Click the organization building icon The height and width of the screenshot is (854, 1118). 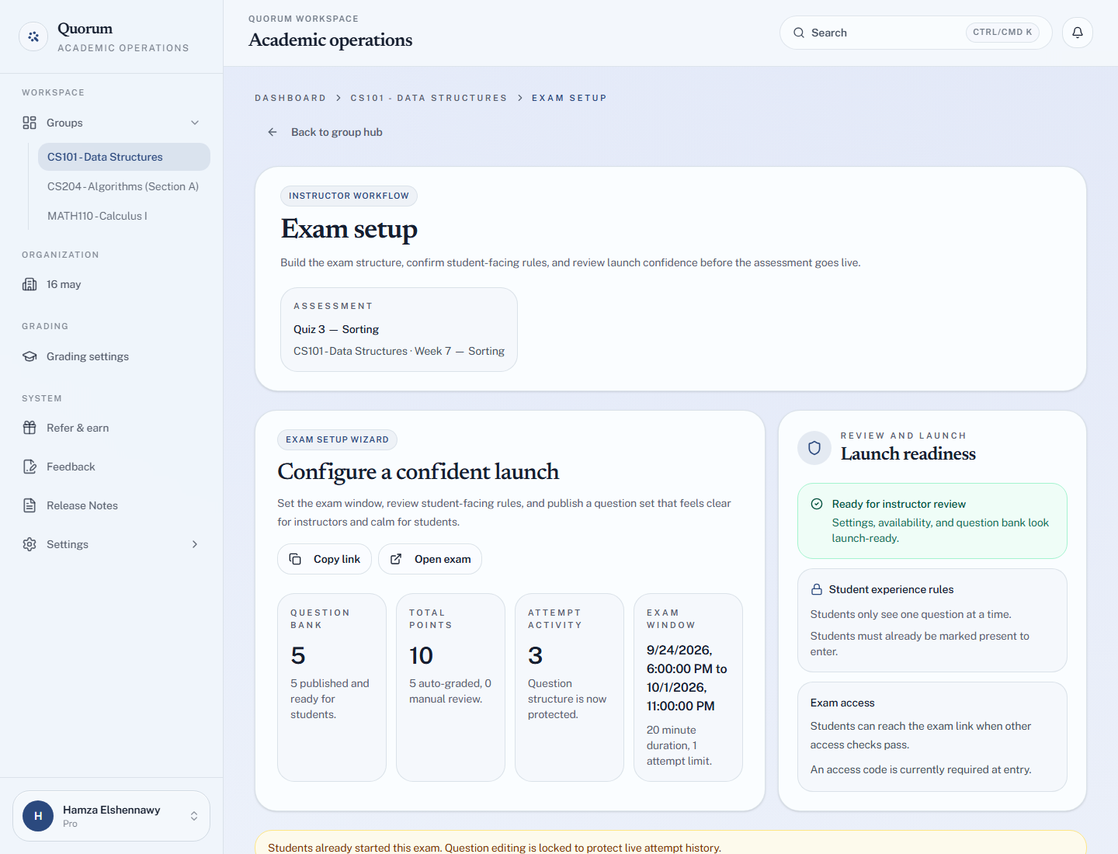[30, 284]
